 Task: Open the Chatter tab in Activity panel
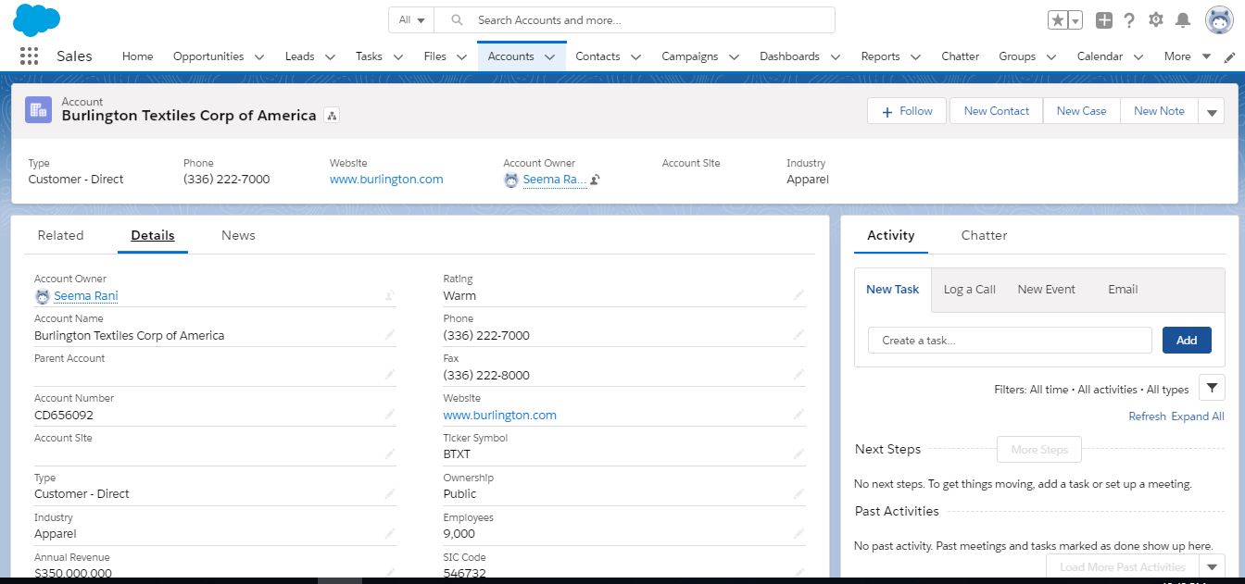tap(983, 235)
